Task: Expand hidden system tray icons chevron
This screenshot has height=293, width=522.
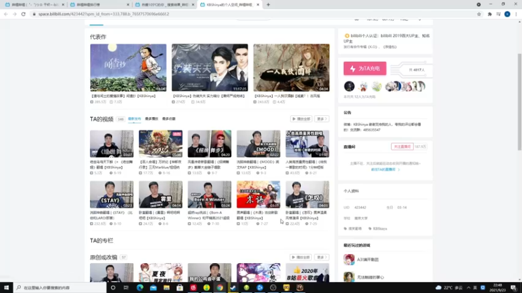Action: 468,288
